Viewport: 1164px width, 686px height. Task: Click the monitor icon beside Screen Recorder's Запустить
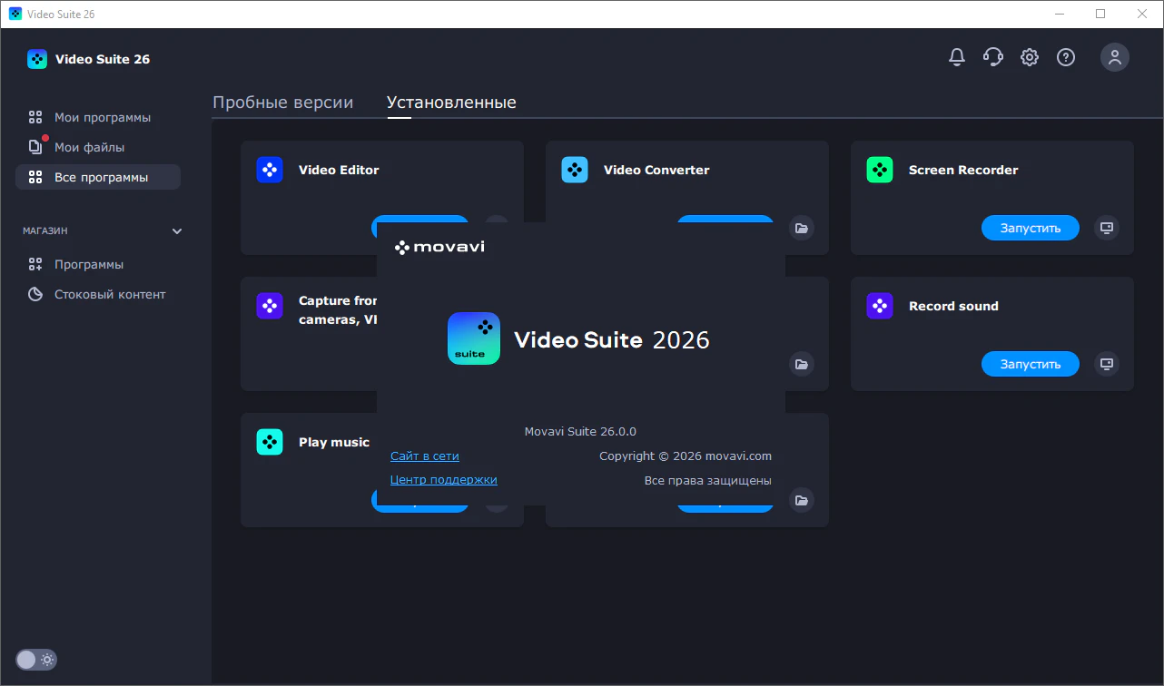point(1107,228)
